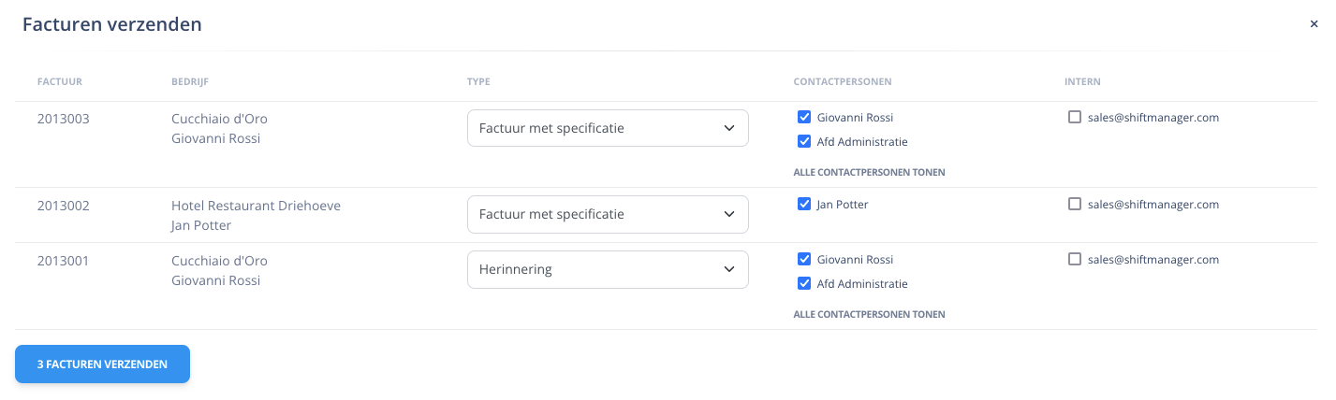
Task: Click the Bedrijf column header
Action: click(190, 82)
